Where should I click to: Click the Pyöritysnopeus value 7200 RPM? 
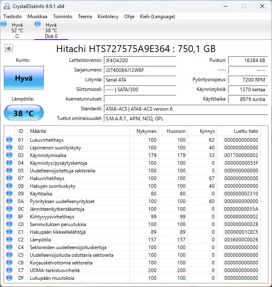(x=248, y=80)
